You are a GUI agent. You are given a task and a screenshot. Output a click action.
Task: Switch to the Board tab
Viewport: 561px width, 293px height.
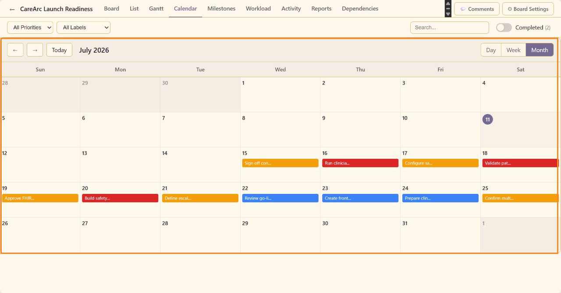coord(112,8)
